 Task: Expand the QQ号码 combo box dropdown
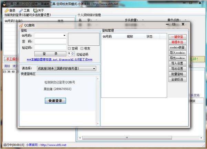point(64,35)
